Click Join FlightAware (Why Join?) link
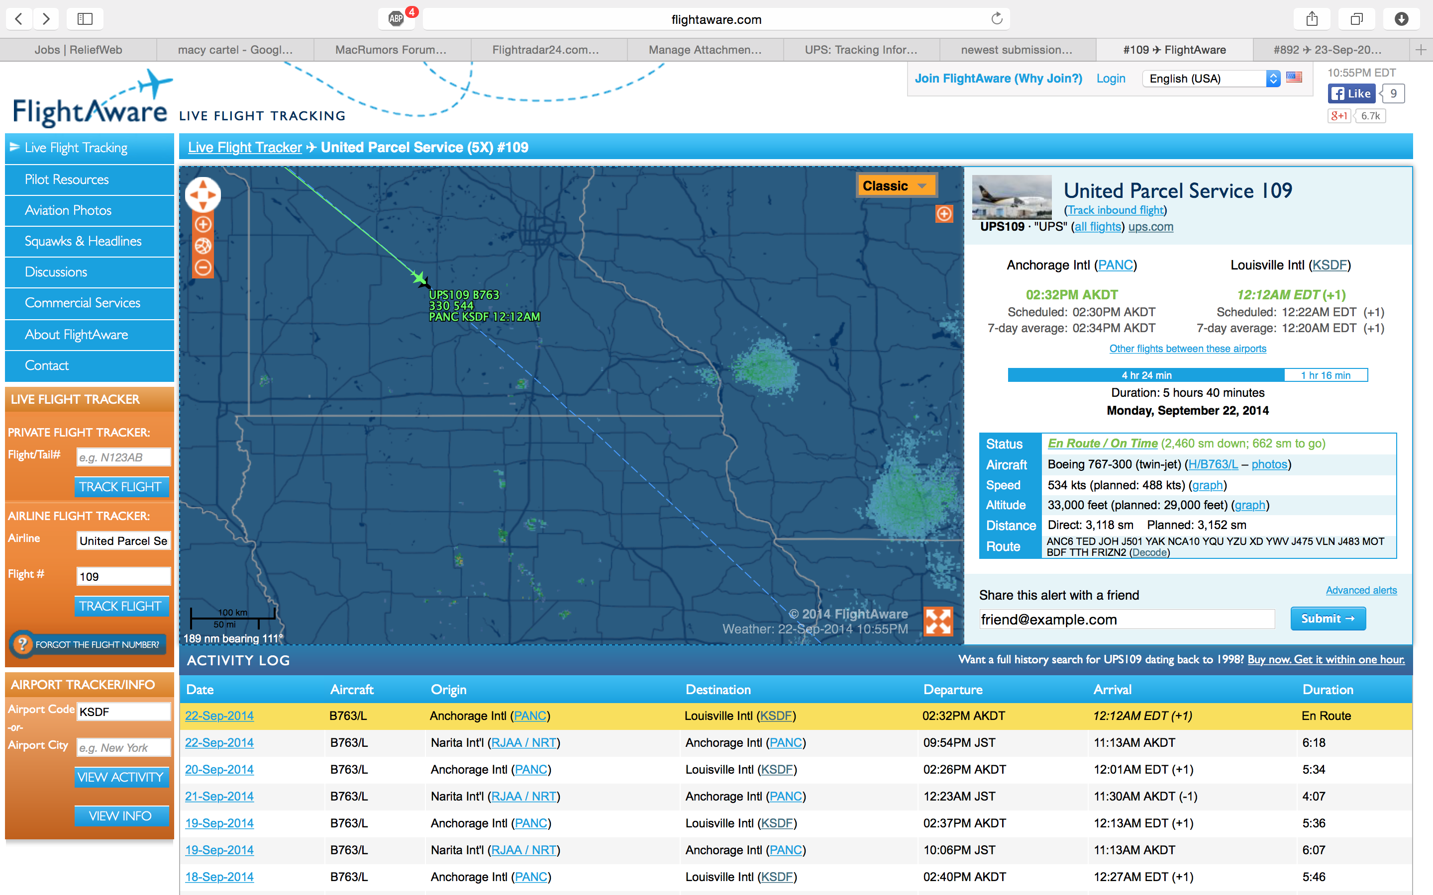This screenshot has height=895, width=1433. [x=998, y=78]
